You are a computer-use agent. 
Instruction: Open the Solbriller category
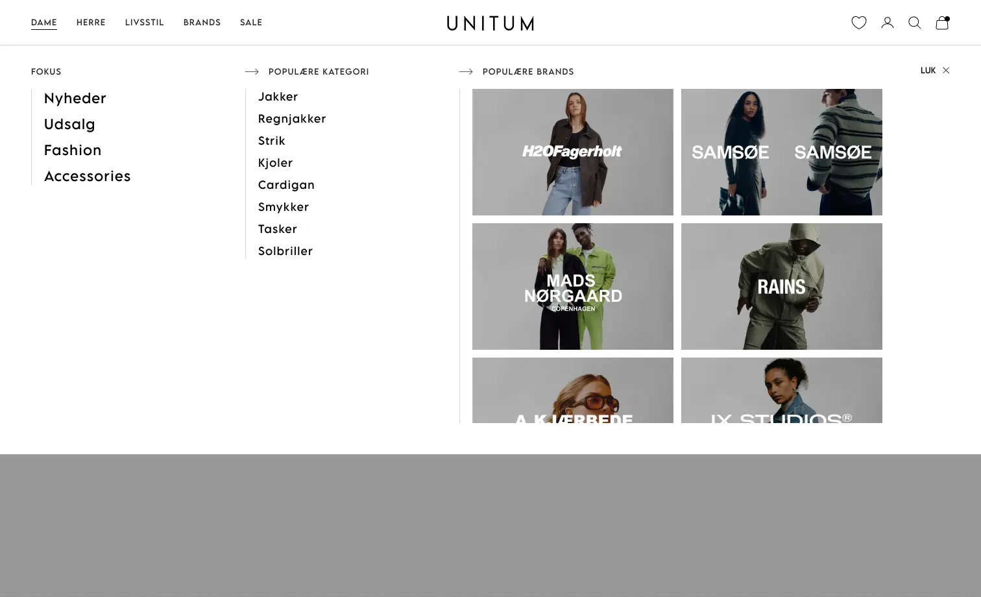click(x=285, y=251)
